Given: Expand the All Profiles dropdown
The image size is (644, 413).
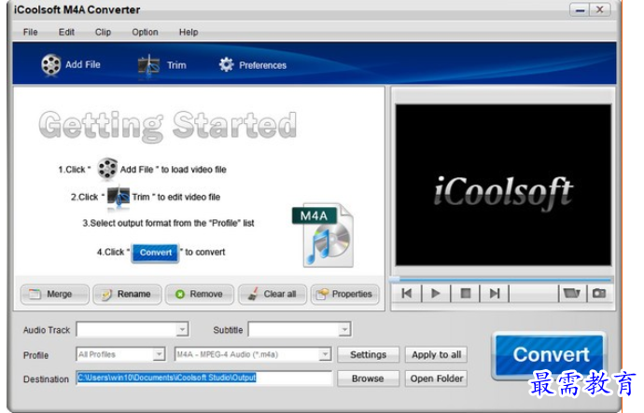Looking at the screenshot, I should click(x=159, y=354).
